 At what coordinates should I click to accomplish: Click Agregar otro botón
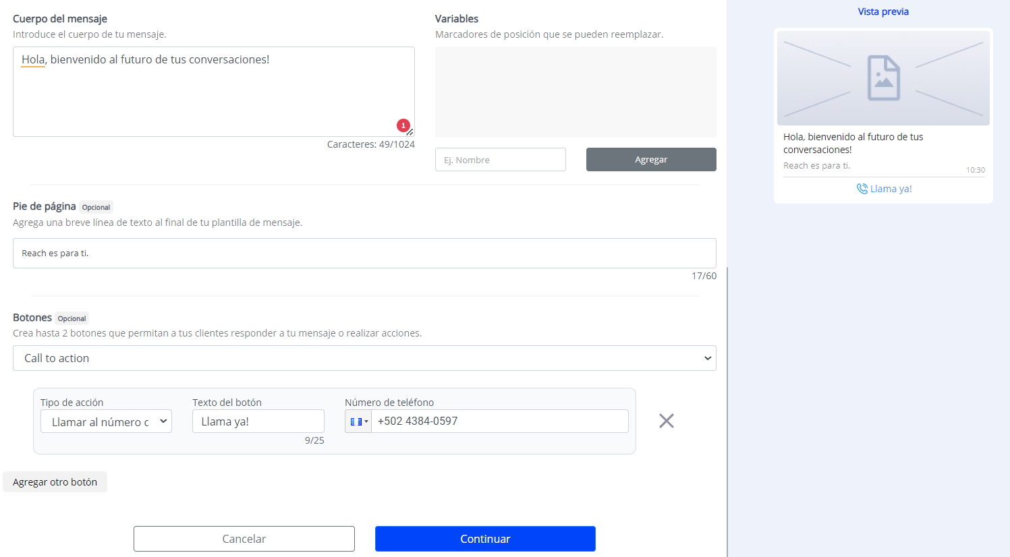point(55,482)
